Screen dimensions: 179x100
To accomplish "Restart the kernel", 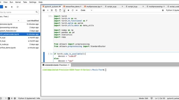I will click(x=72, y=10).
